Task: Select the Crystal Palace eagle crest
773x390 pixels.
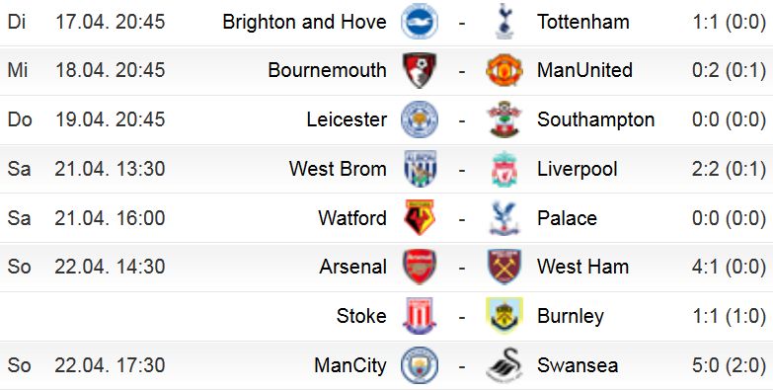Action: 503,217
